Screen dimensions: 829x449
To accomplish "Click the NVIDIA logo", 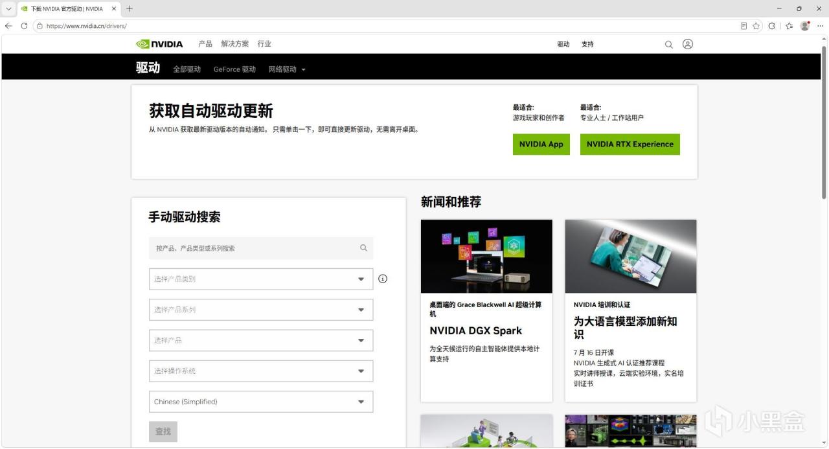I will (159, 44).
